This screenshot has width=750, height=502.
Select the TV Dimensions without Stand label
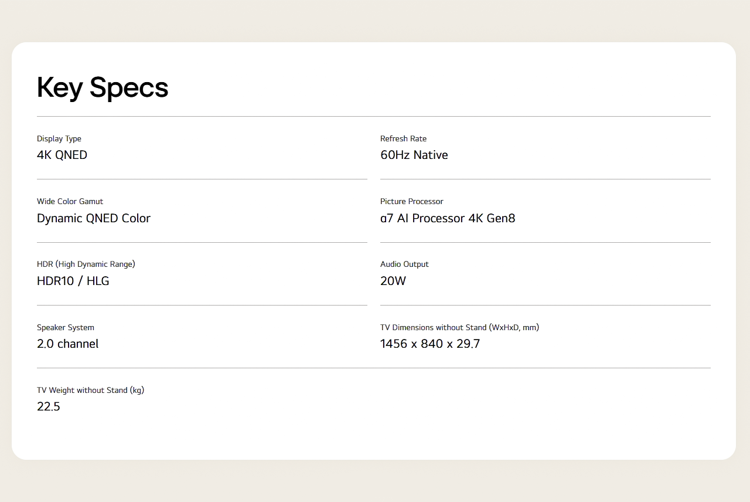tap(459, 327)
